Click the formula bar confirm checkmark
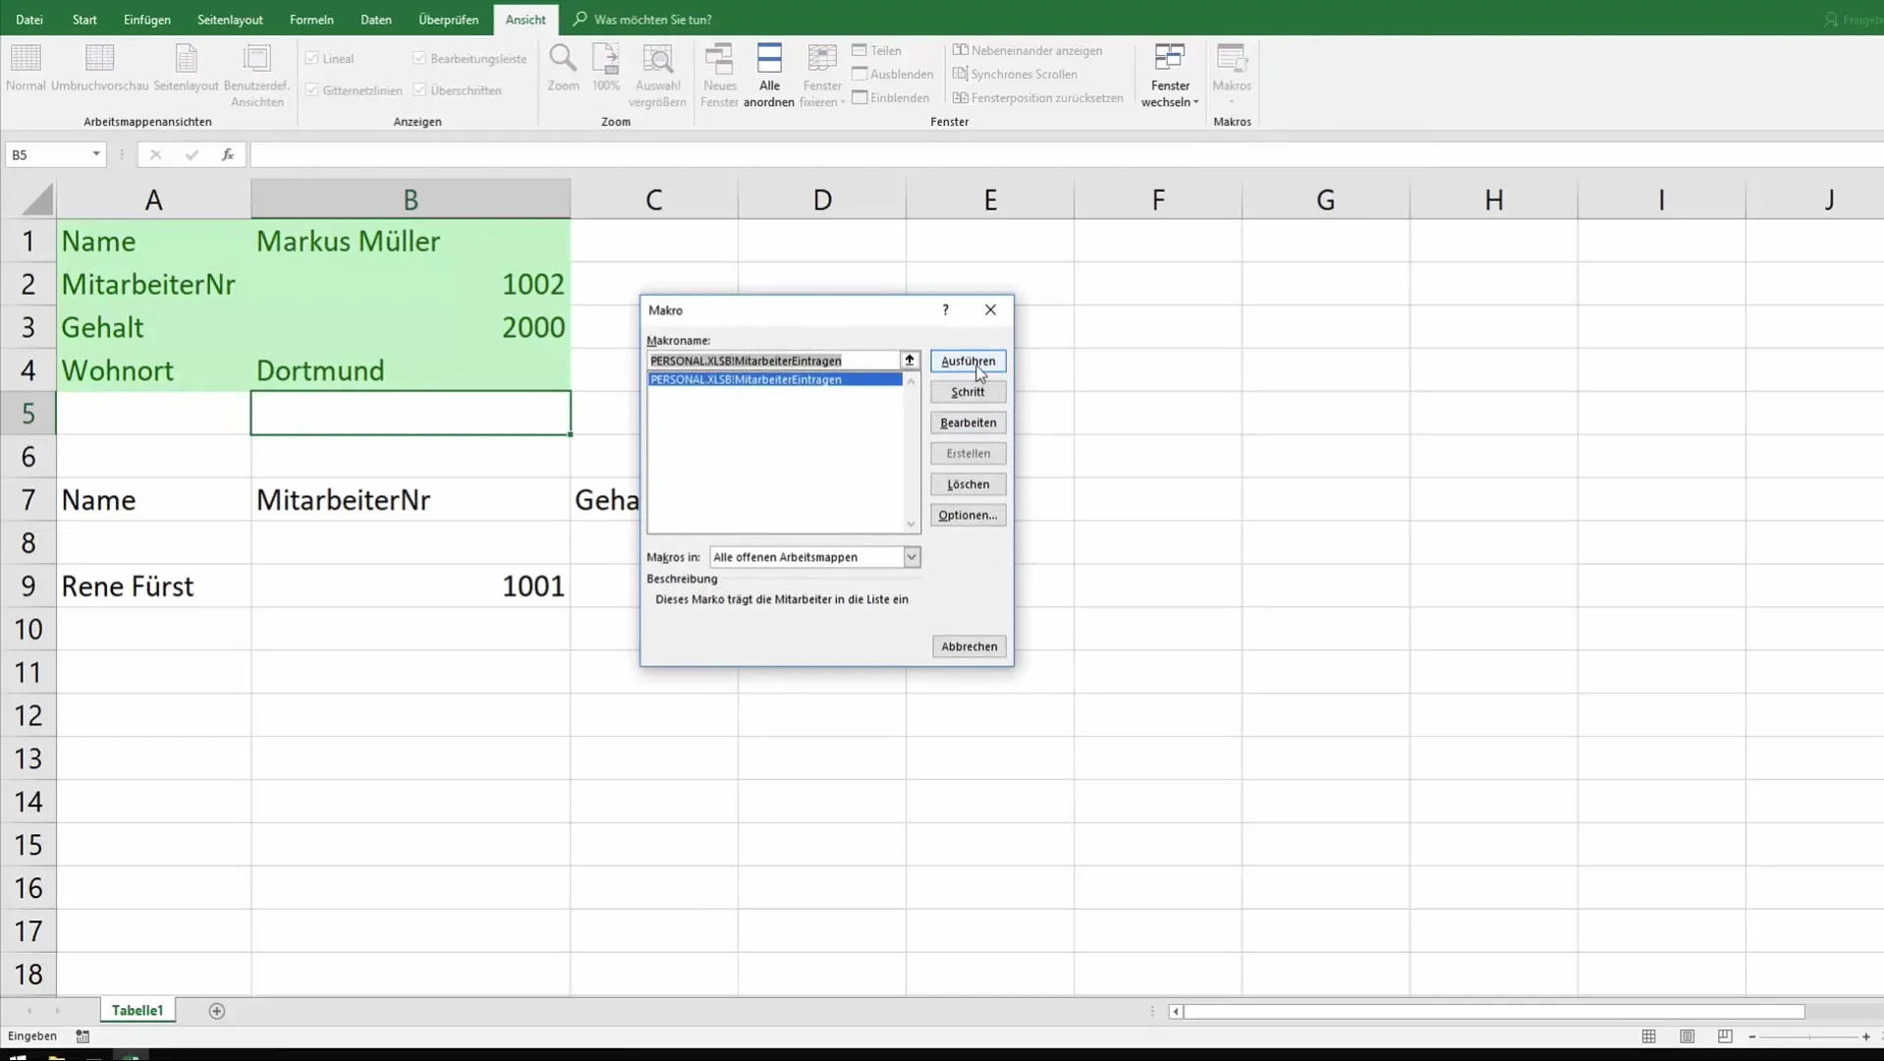 pyautogui.click(x=192, y=154)
